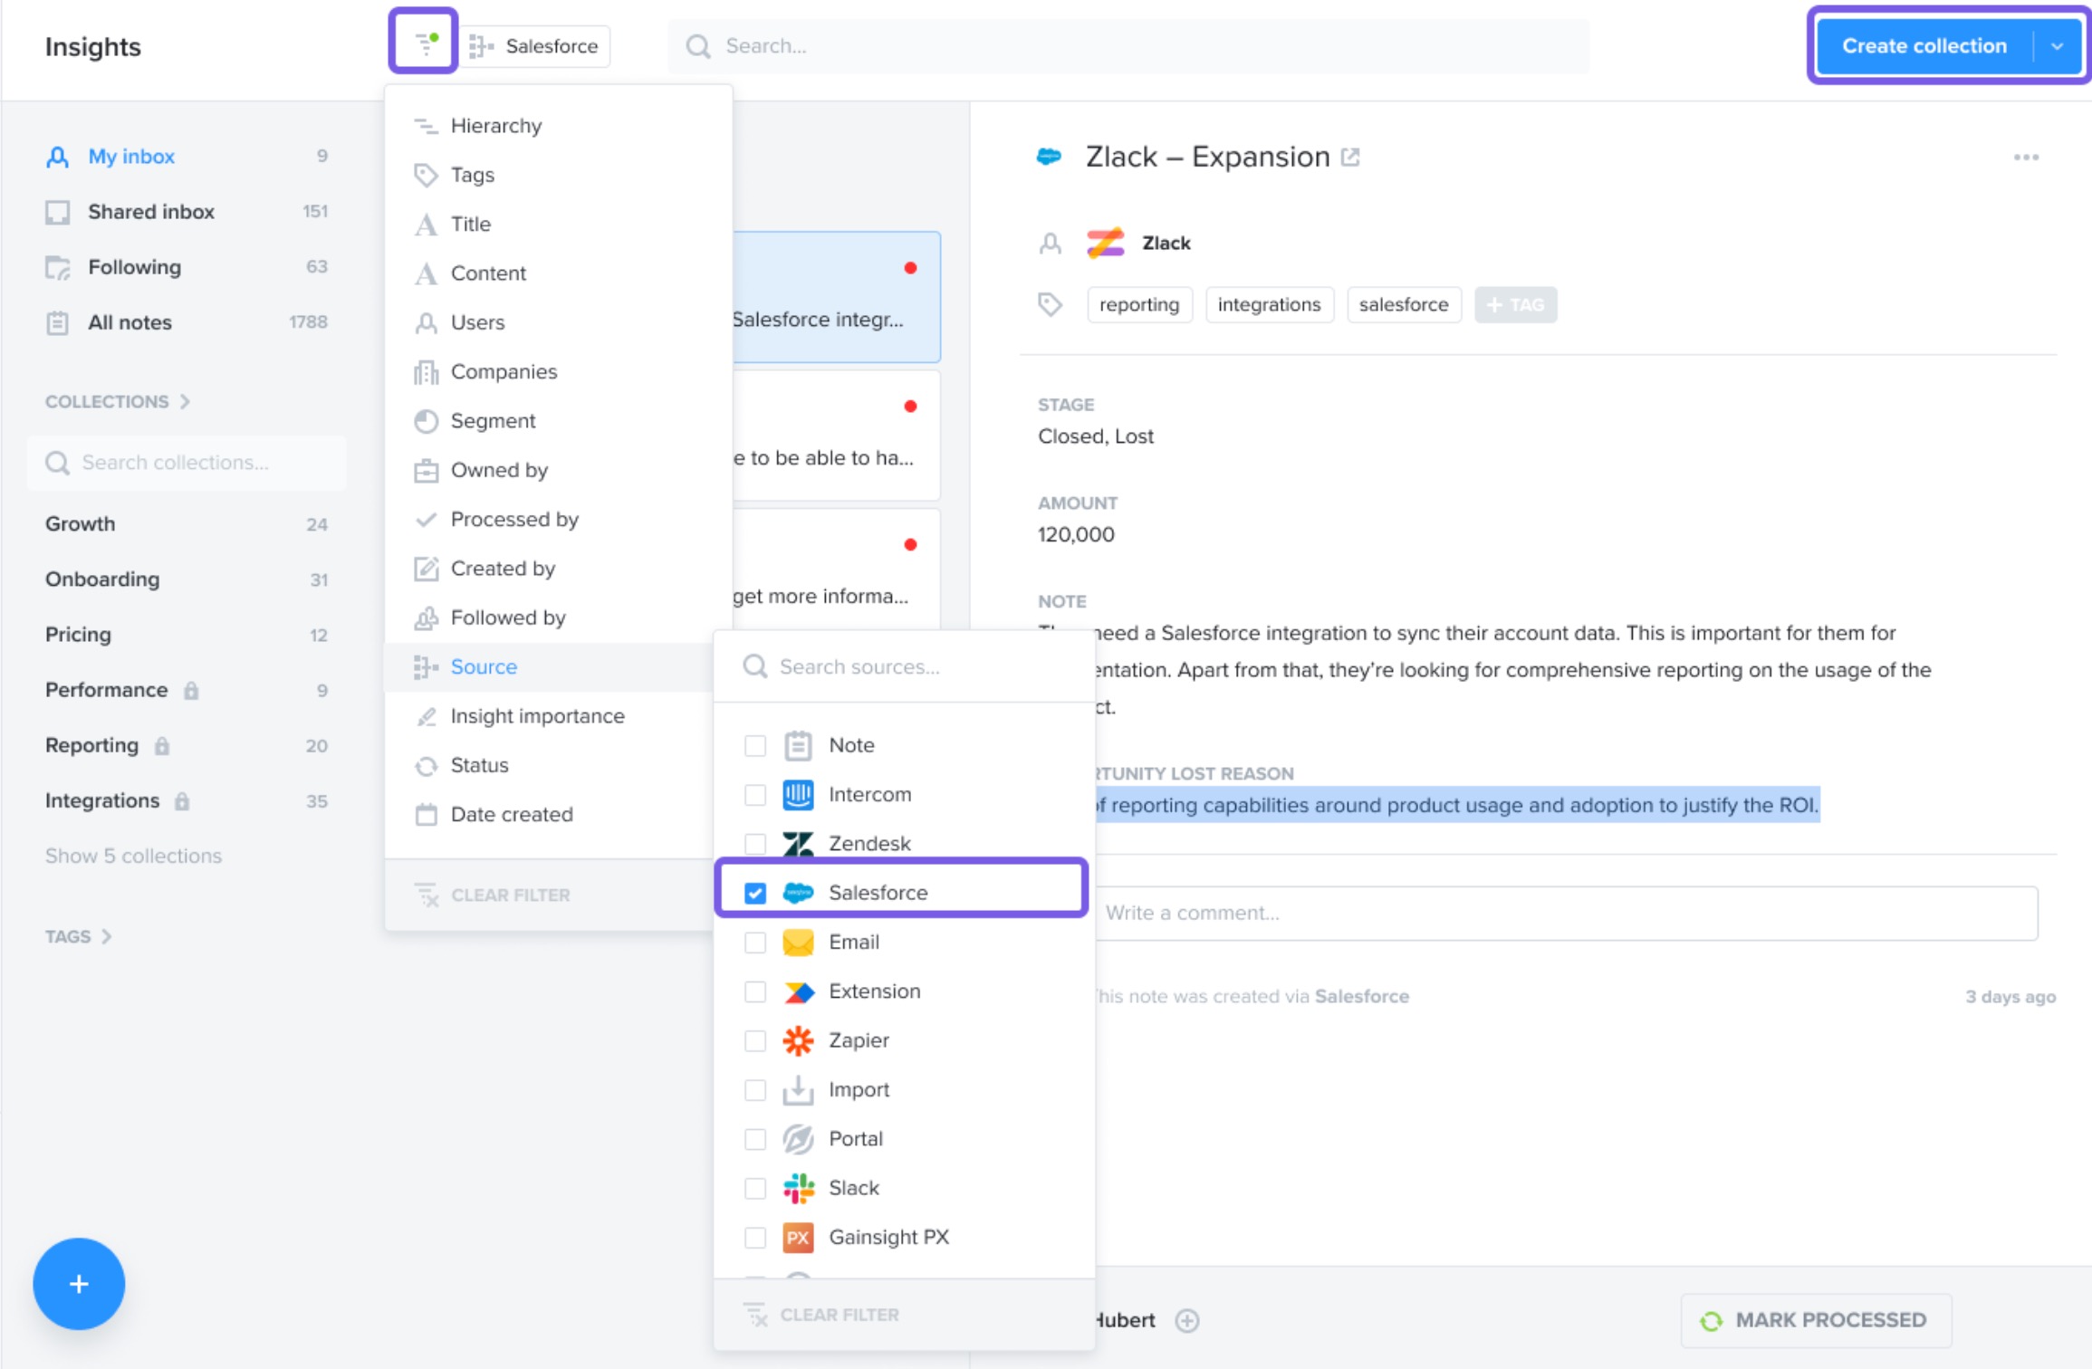Click add follower plus icon near Hubert
This screenshot has height=1369, width=2092.
pyautogui.click(x=1186, y=1320)
